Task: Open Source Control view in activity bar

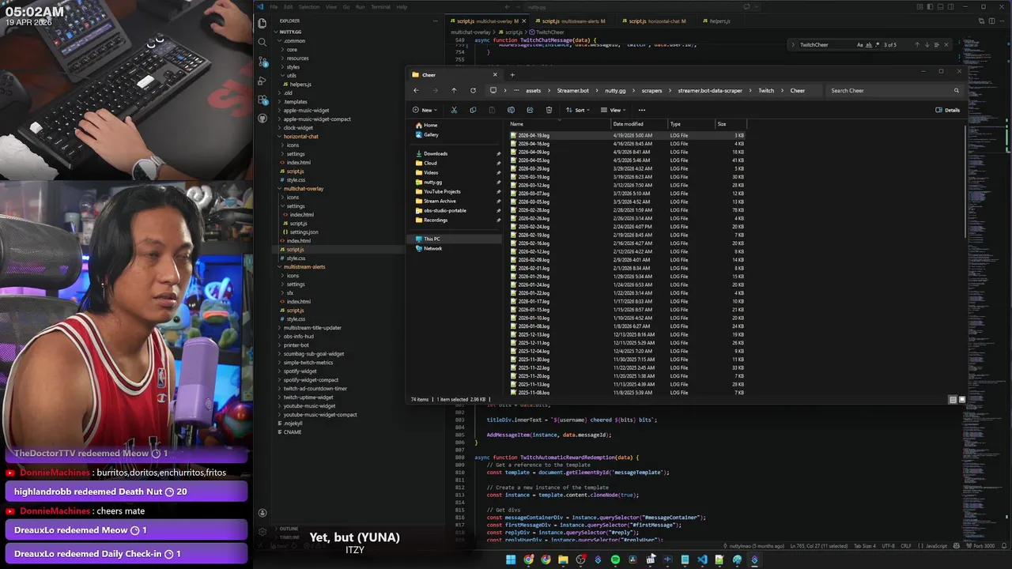Action: (262, 62)
